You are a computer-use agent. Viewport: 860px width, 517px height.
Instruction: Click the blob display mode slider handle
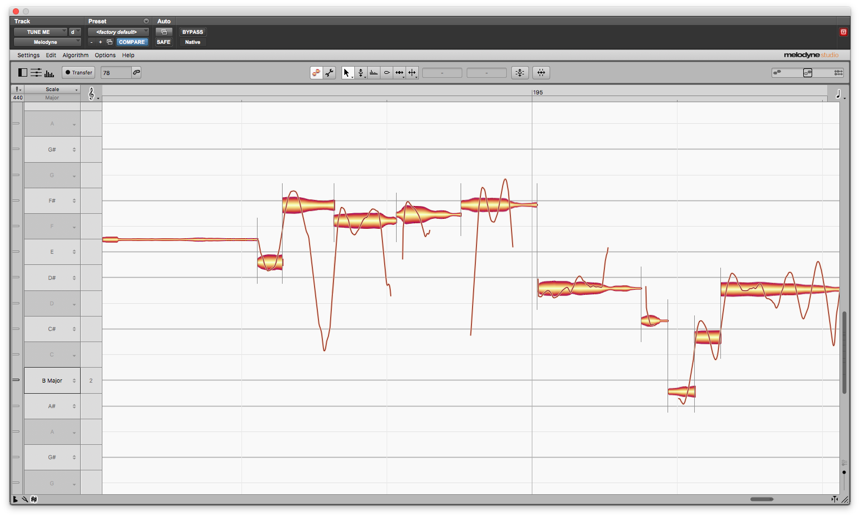click(808, 73)
